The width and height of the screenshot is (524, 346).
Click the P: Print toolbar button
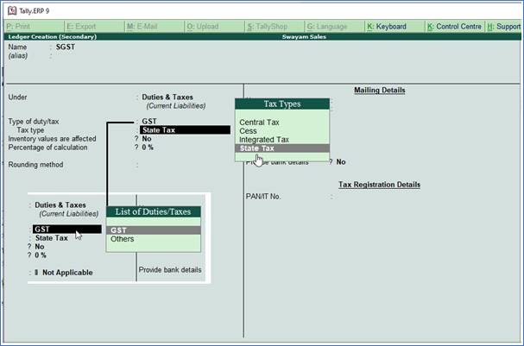coord(35,27)
